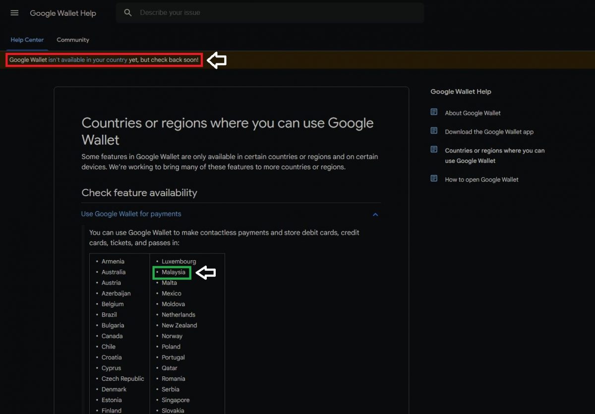Click Norway in the country list
Viewport: 595px width, 414px height.
172,336
